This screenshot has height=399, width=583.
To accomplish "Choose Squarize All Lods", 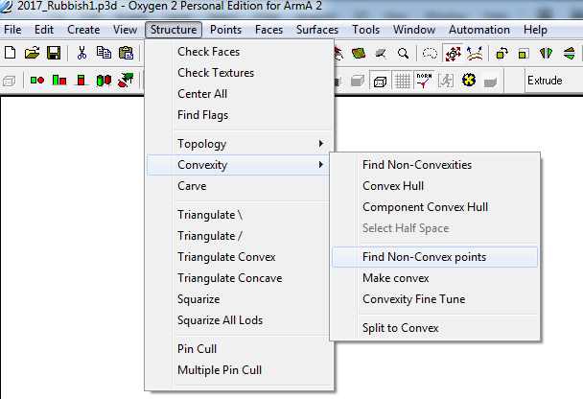I will [x=238, y=320].
